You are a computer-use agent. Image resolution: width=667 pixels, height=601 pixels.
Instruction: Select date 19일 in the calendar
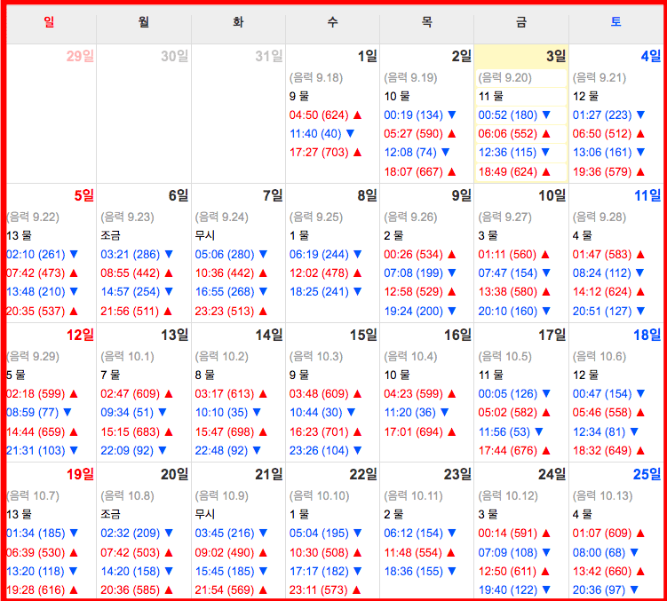click(x=80, y=474)
